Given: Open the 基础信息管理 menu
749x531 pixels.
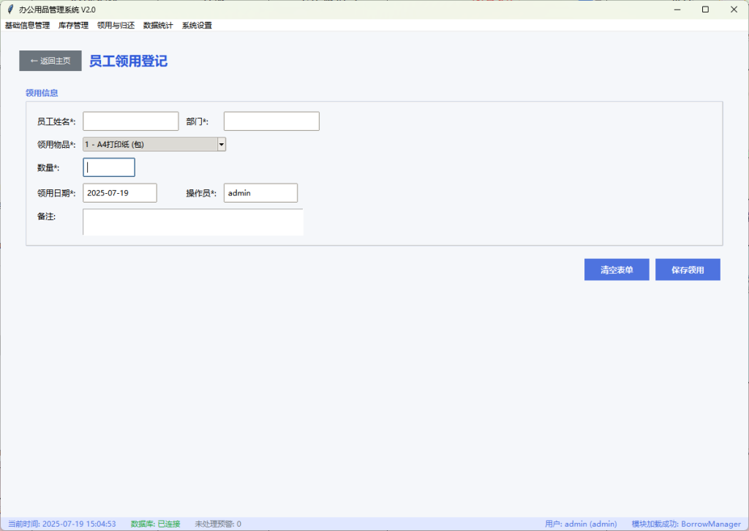Looking at the screenshot, I should point(27,25).
